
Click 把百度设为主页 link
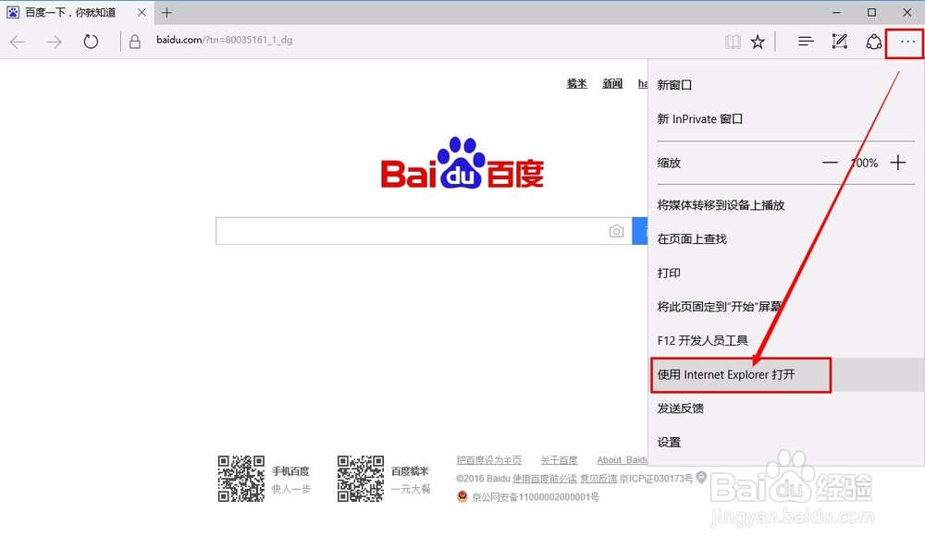489,460
